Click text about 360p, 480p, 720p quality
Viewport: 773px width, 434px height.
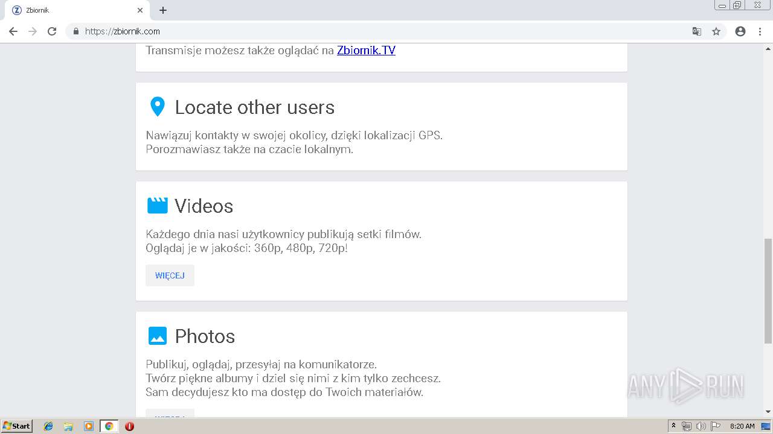point(246,248)
